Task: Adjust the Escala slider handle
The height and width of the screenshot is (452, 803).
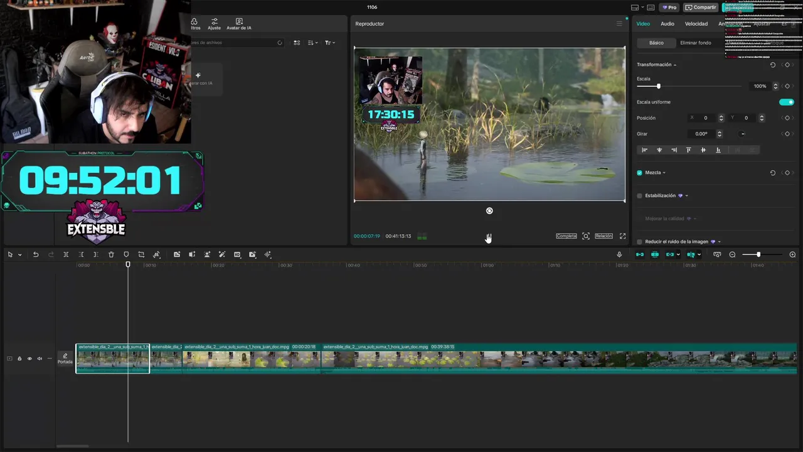Action: (x=658, y=86)
